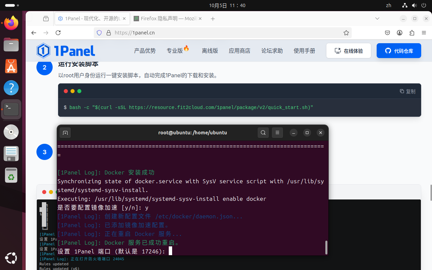This screenshot has height=270, width=432.
Task: Click the 在线体验 button
Action: tap(349, 51)
